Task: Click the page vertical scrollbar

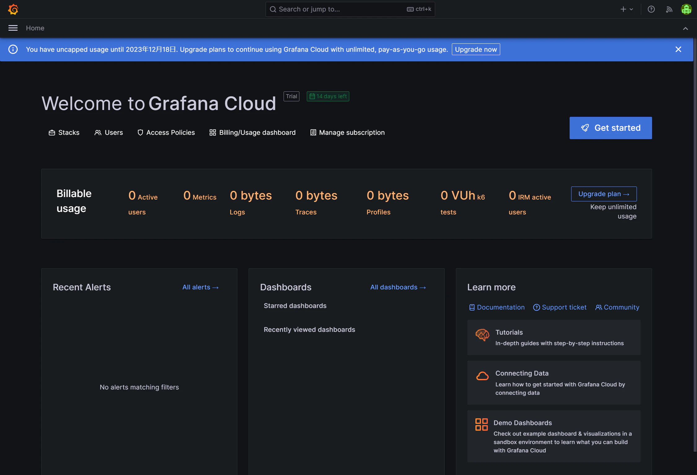Action: (695, 245)
